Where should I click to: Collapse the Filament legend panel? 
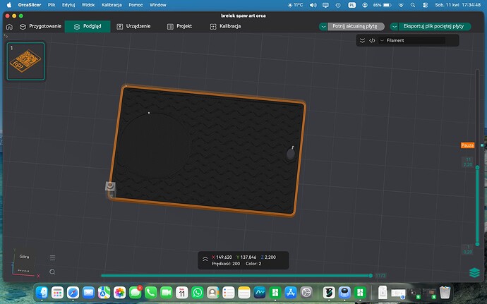tap(362, 40)
